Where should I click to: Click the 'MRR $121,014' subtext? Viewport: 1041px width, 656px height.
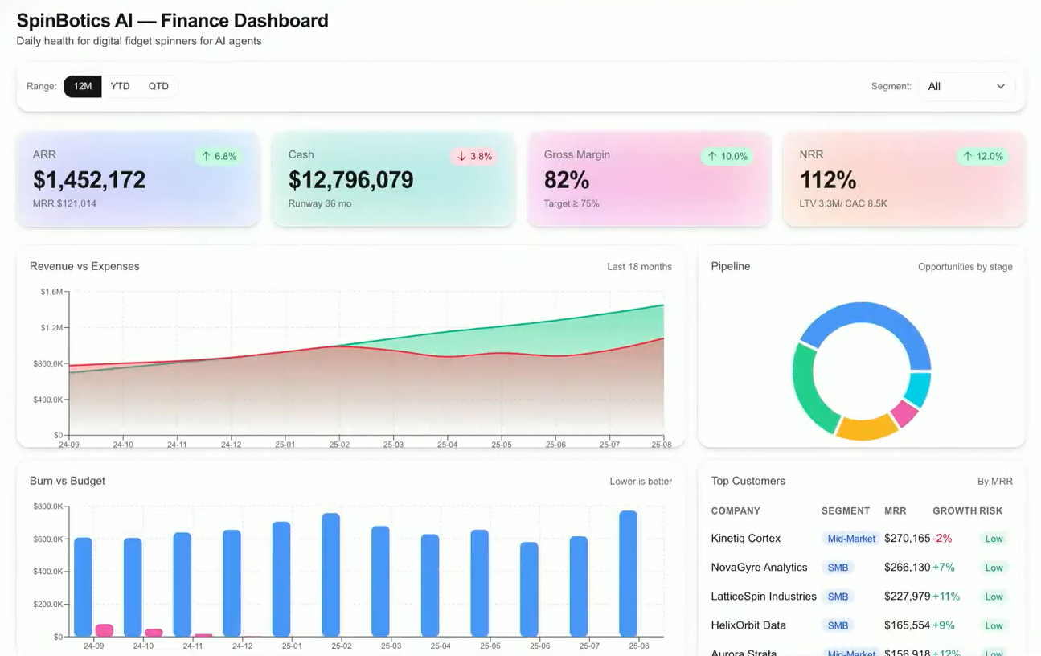coord(64,203)
